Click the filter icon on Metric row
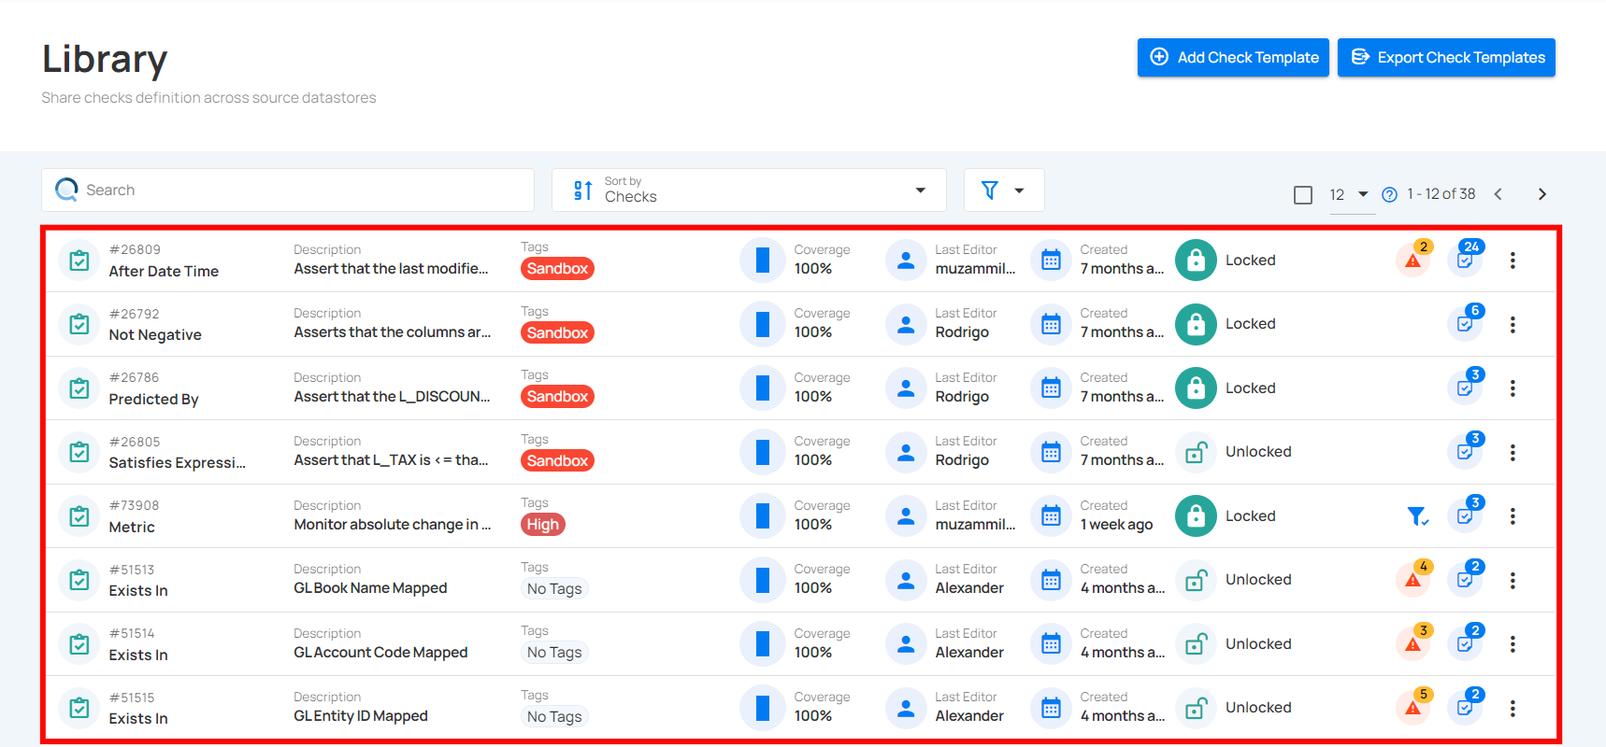 tap(1417, 516)
